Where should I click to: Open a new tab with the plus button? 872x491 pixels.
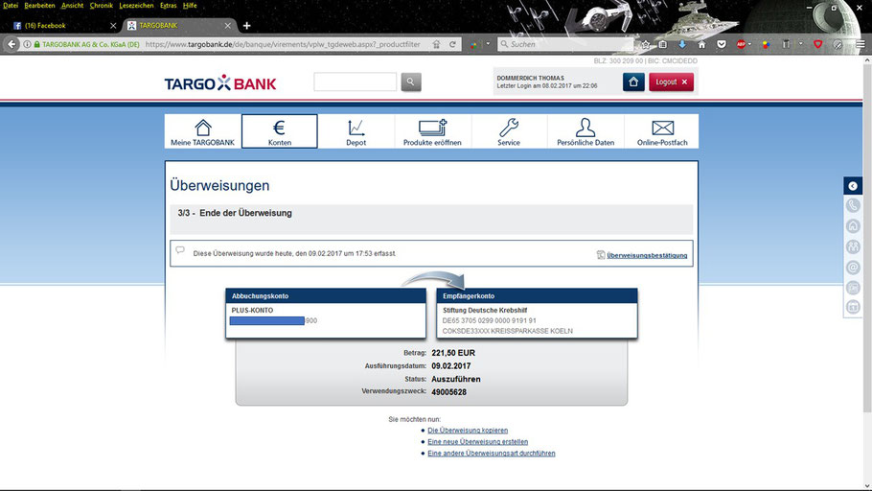(246, 26)
